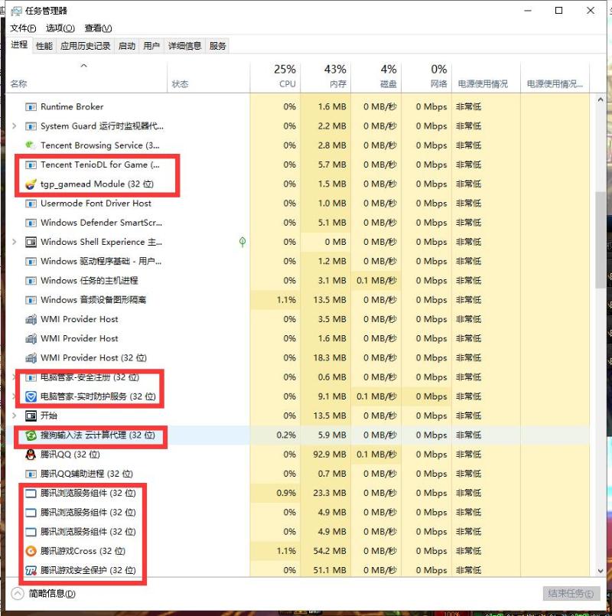This screenshot has height=616, width=612.
Task: Open the 查看(V) menu
Action: [98, 28]
